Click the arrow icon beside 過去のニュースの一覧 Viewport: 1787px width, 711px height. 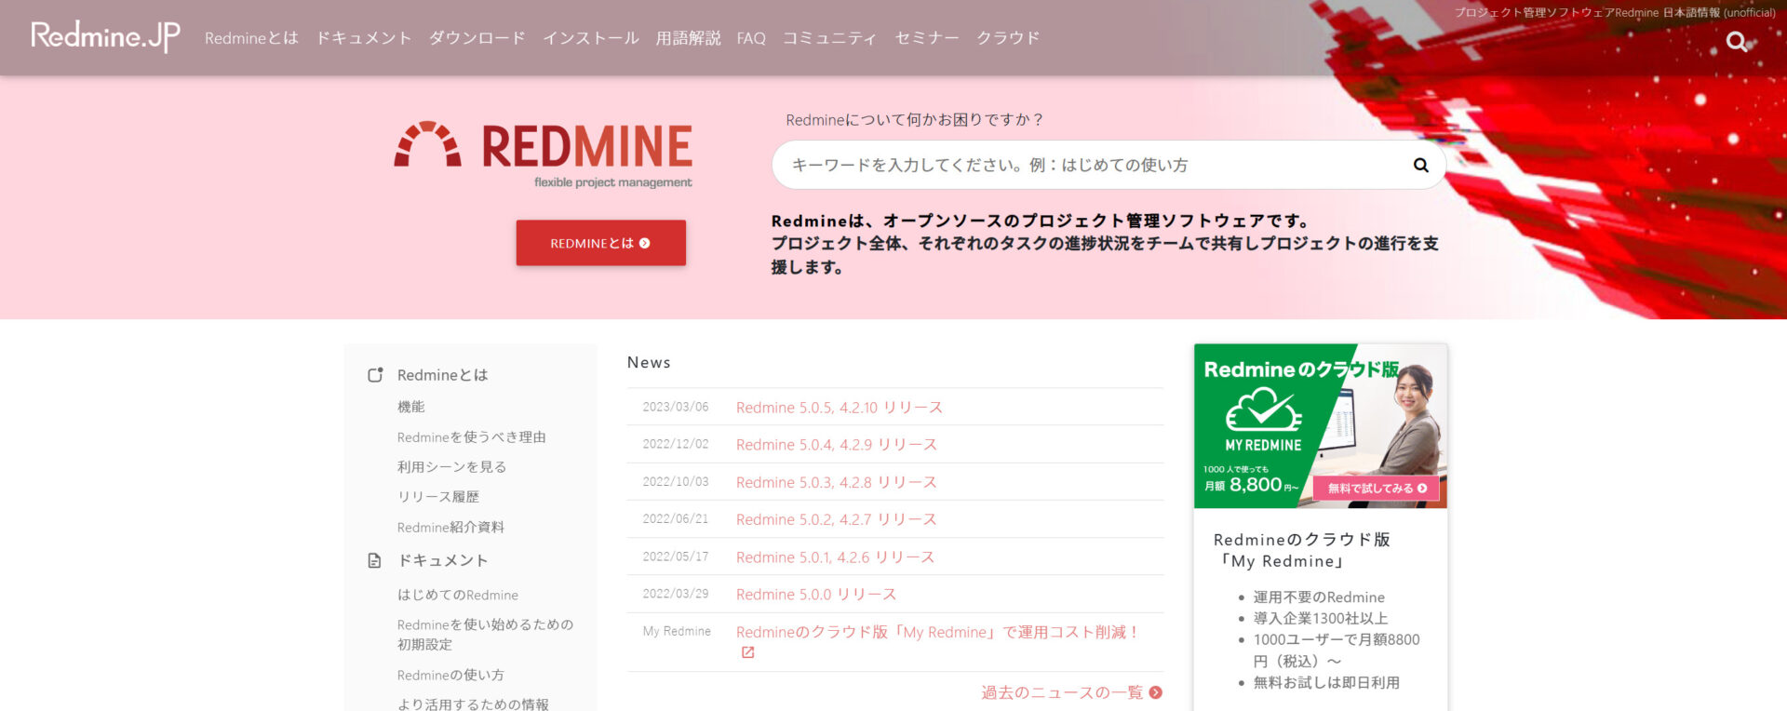[1155, 692]
